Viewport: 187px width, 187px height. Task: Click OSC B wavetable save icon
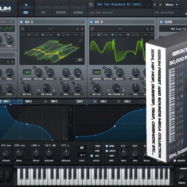point(93,29)
